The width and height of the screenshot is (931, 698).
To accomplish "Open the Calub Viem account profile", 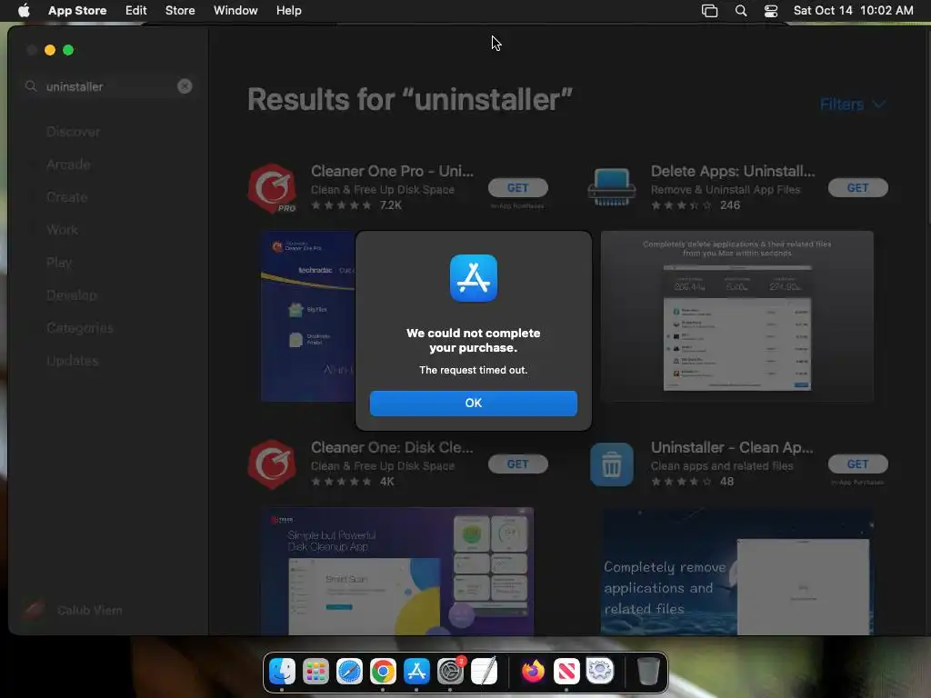I will coord(75,610).
